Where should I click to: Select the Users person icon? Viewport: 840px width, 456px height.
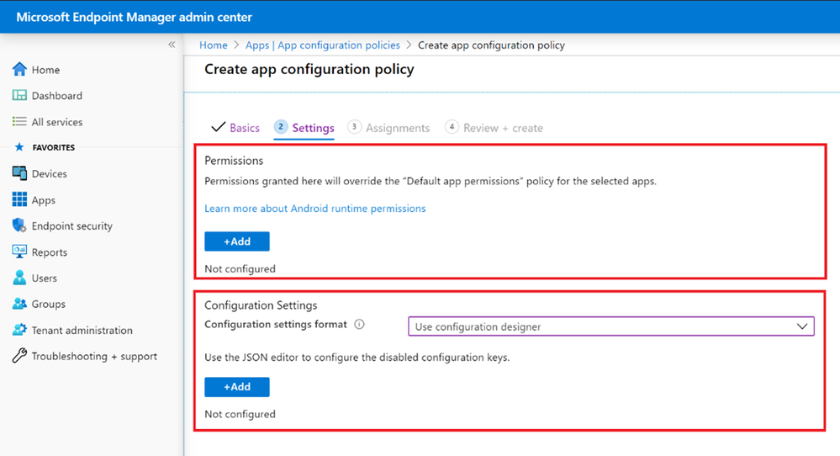19,278
